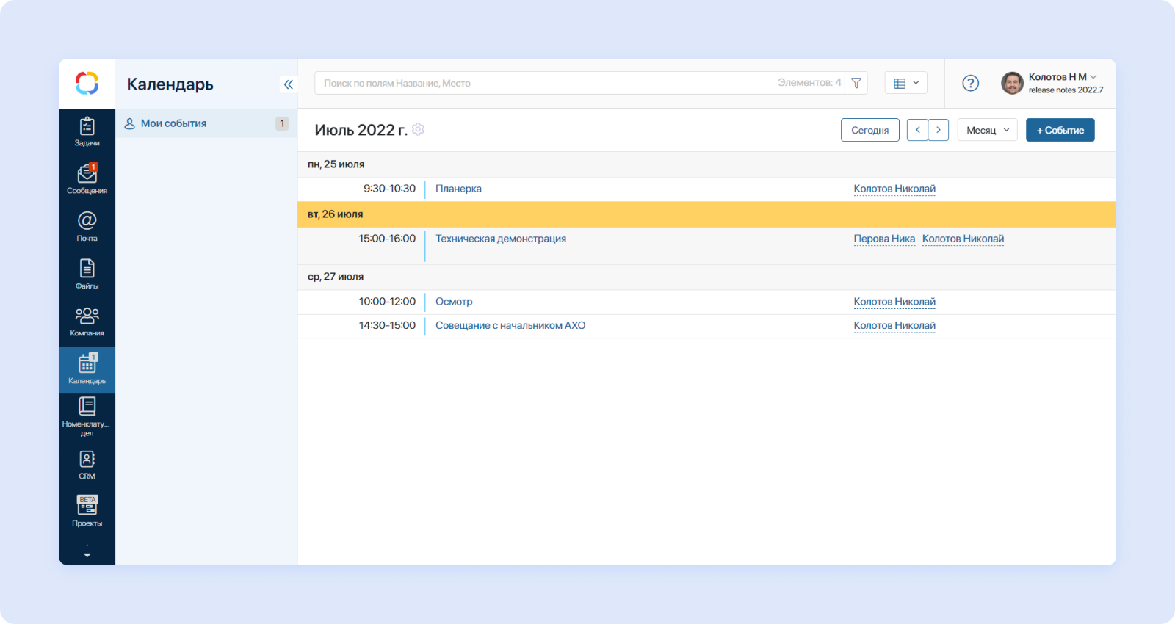Open the table view mode dropdown
The image size is (1175, 624).
click(x=905, y=84)
